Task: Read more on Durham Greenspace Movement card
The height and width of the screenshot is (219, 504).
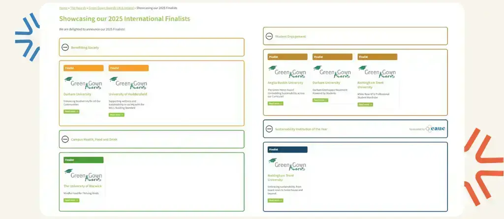Action: (x=320, y=100)
